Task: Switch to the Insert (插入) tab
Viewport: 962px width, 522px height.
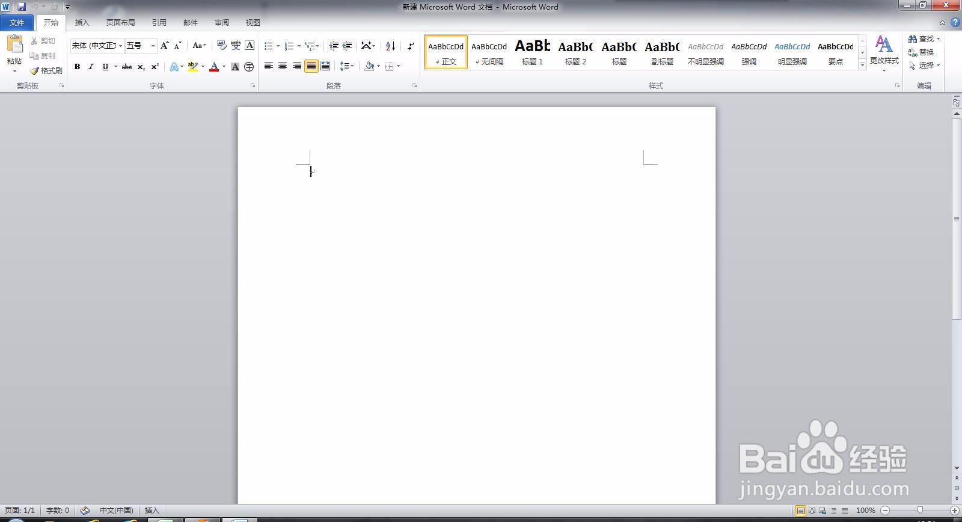Action: tap(82, 23)
